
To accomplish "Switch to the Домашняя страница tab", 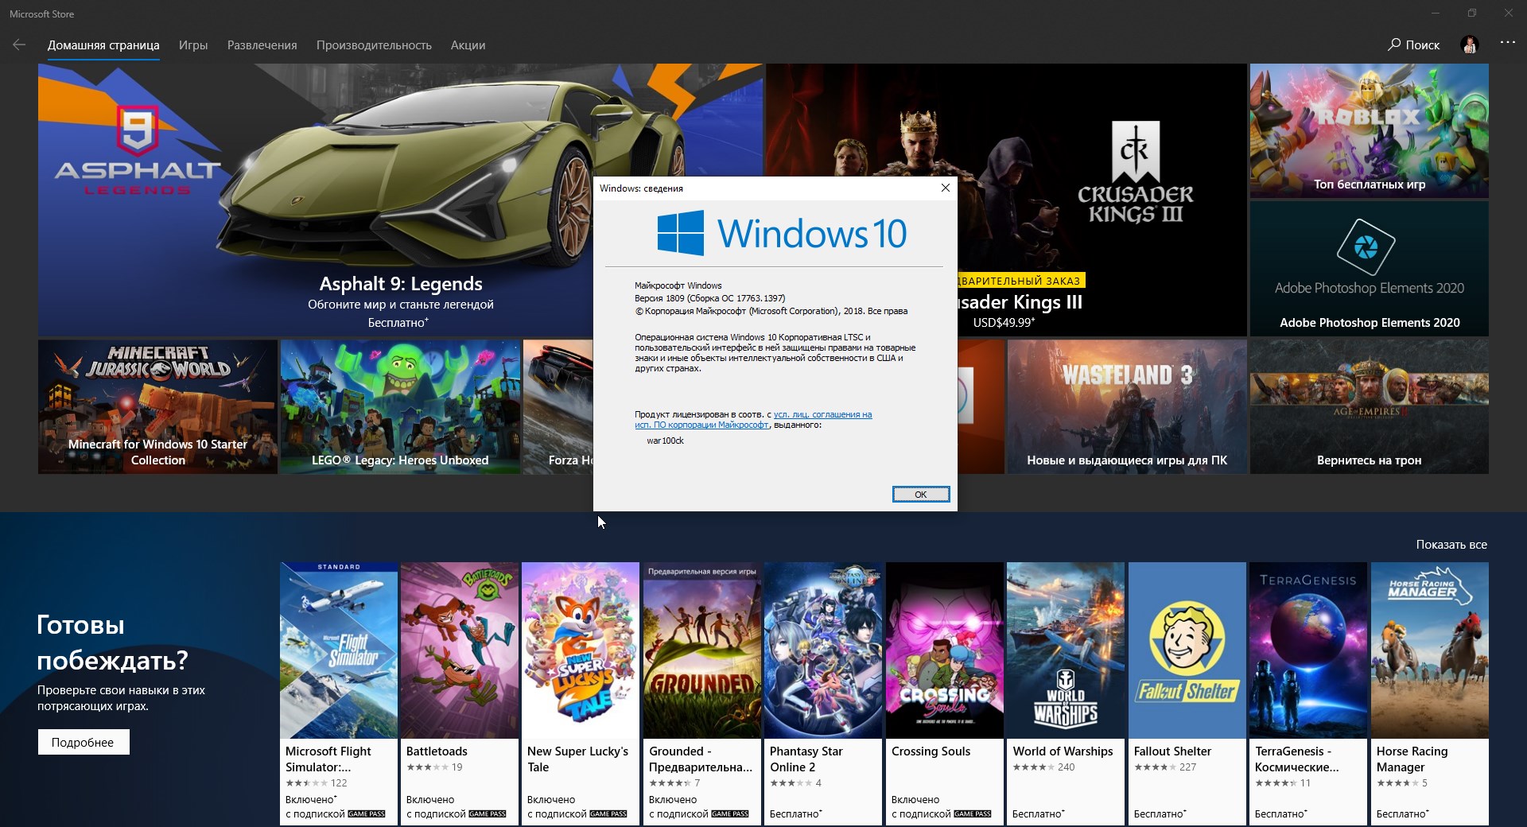I will [x=103, y=45].
